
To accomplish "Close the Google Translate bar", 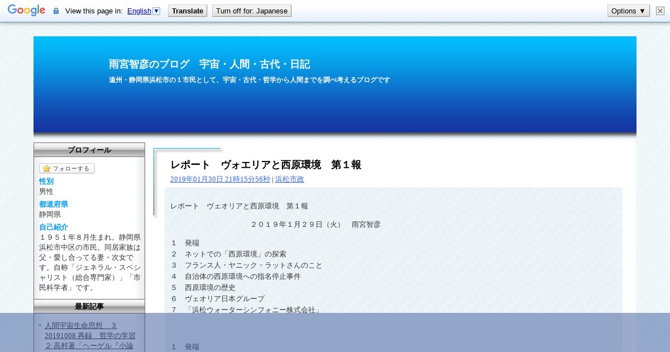I will coord(660,11).
